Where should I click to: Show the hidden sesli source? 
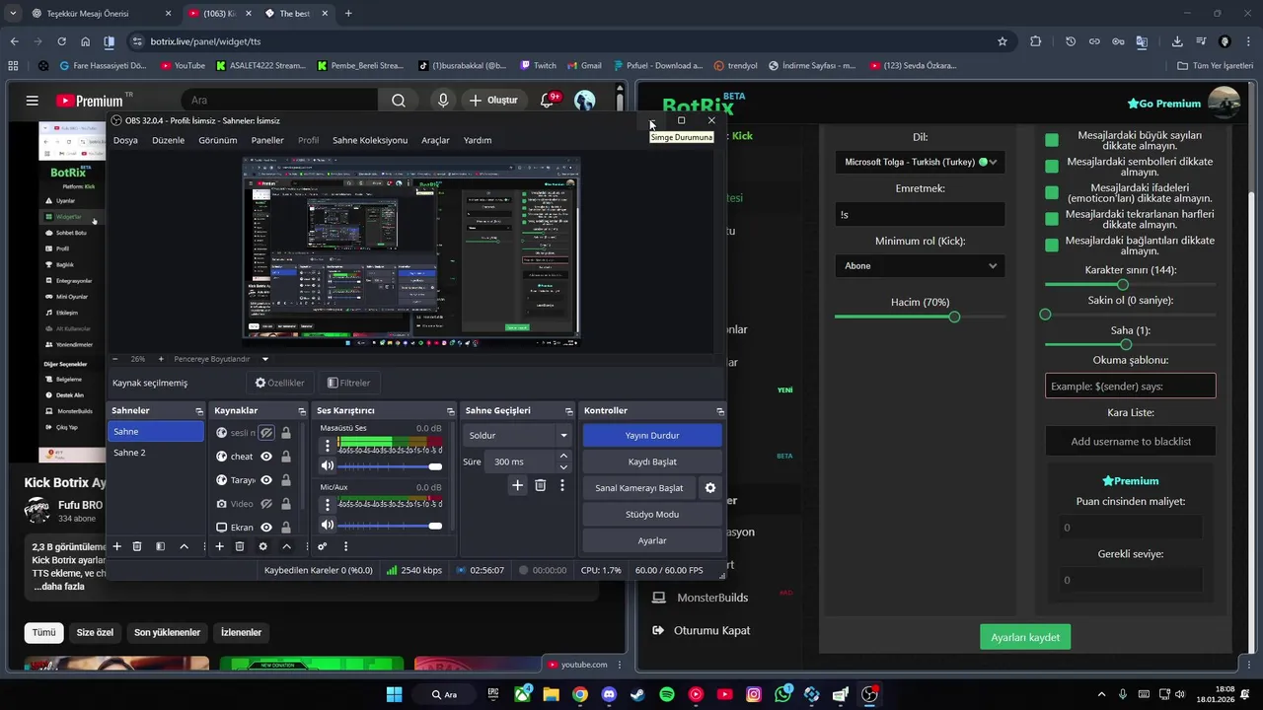(266, 433)
